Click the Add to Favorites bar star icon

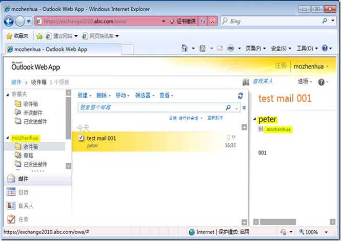(39, 36)
